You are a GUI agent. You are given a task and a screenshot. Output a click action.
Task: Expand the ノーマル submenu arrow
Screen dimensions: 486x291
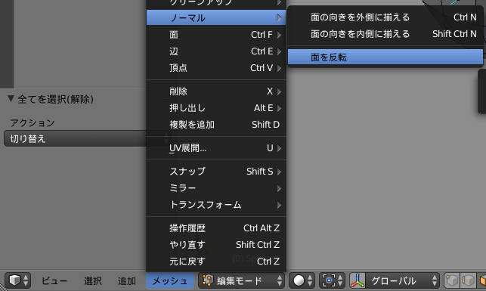[279, 17]
